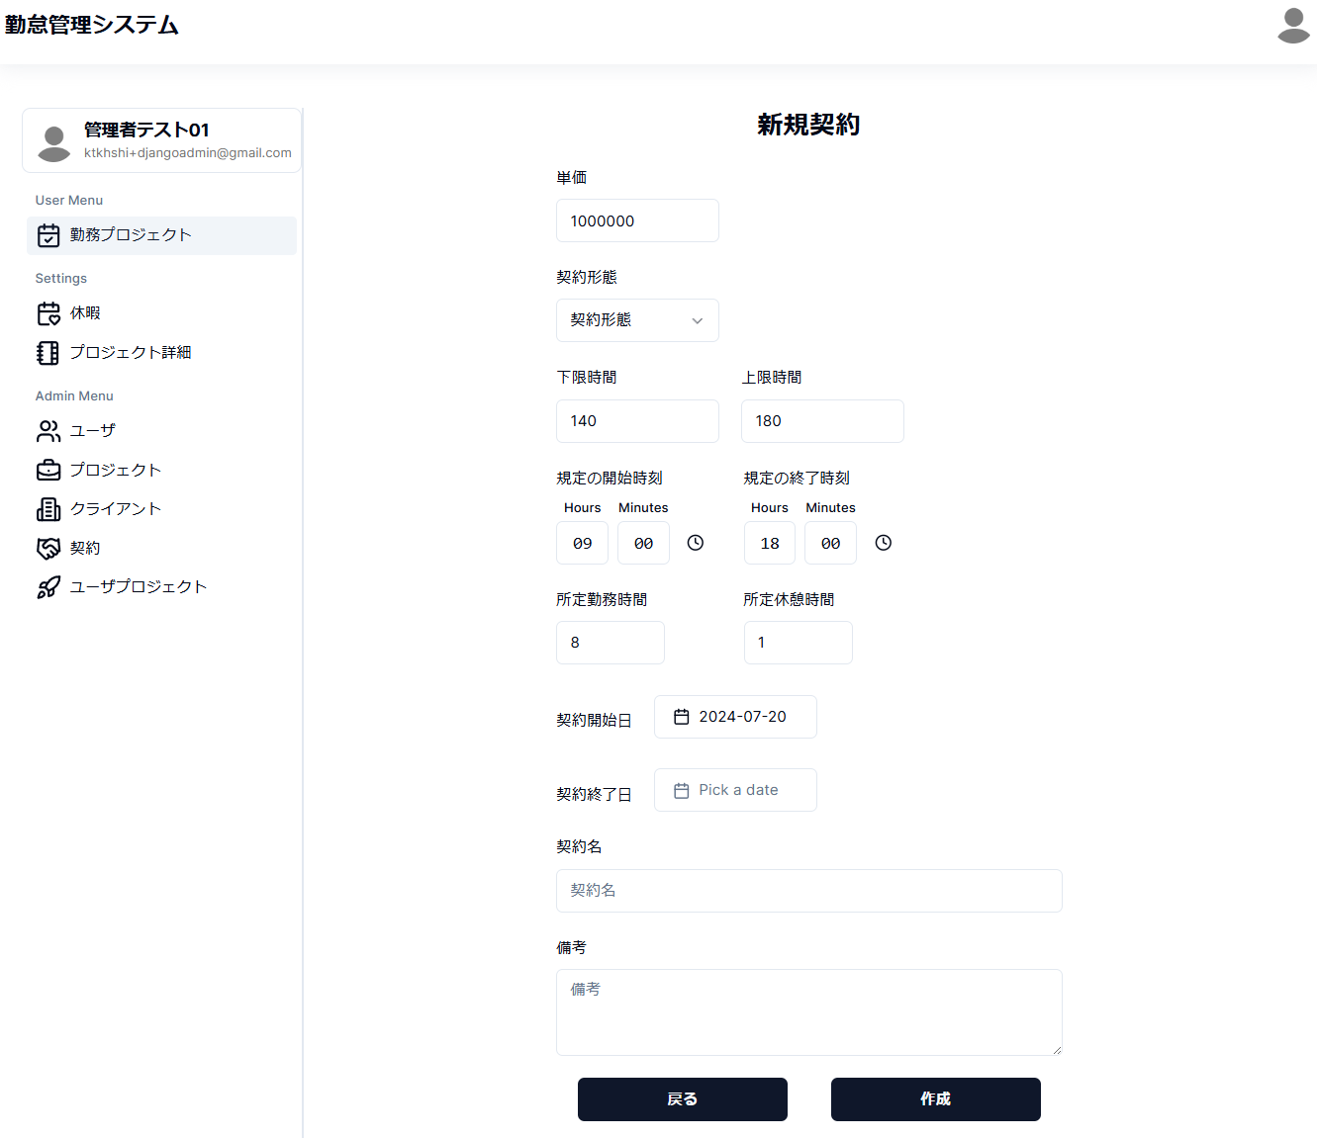Click the ユーザ people icon
1317x1138 pixels.
click(48, 431)
